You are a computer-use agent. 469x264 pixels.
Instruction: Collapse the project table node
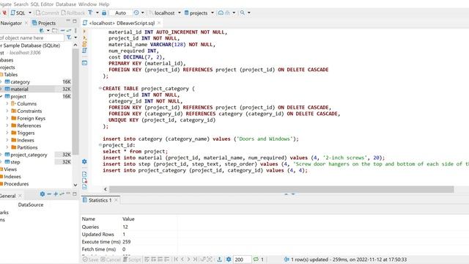(1, 96)
